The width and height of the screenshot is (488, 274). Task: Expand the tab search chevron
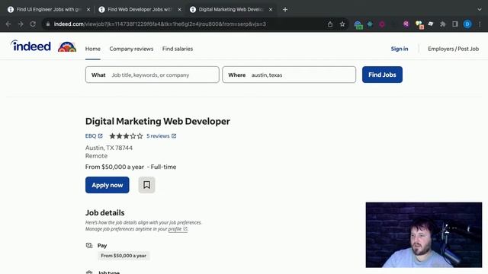pyautogui.click(x=480, y=10)
